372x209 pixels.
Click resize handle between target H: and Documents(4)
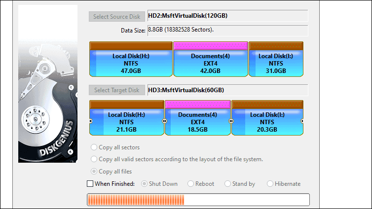coord(164,121)
